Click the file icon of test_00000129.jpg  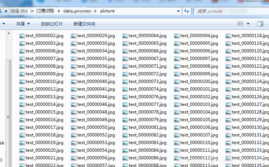pyautogui.click(x=228, y=120)
